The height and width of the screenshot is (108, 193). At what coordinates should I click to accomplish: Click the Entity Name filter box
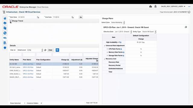pyautogui.click(x=16, y=55)
